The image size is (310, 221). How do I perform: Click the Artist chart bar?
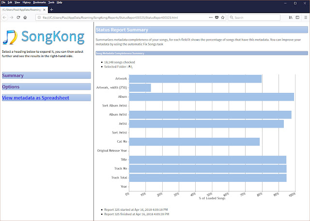206,124
